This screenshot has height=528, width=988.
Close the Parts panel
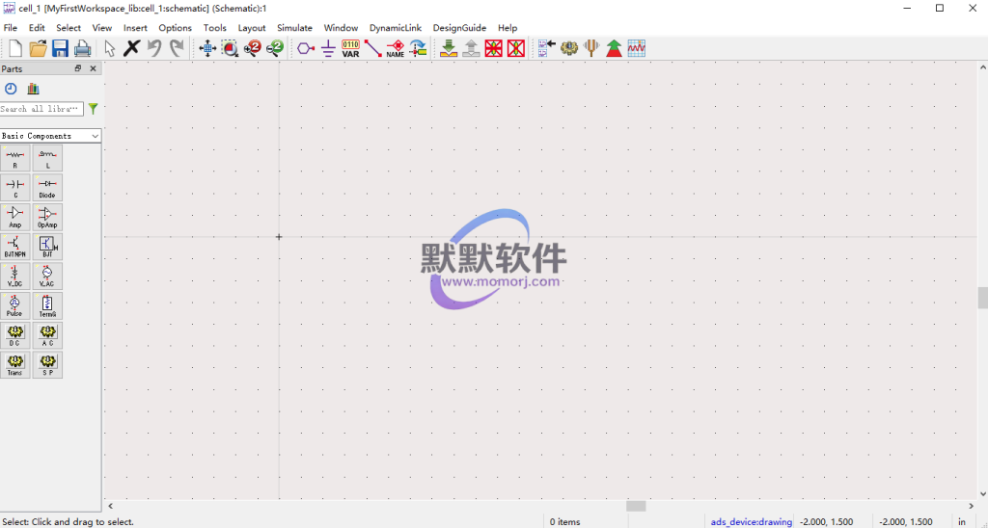[x=94, y=69]
